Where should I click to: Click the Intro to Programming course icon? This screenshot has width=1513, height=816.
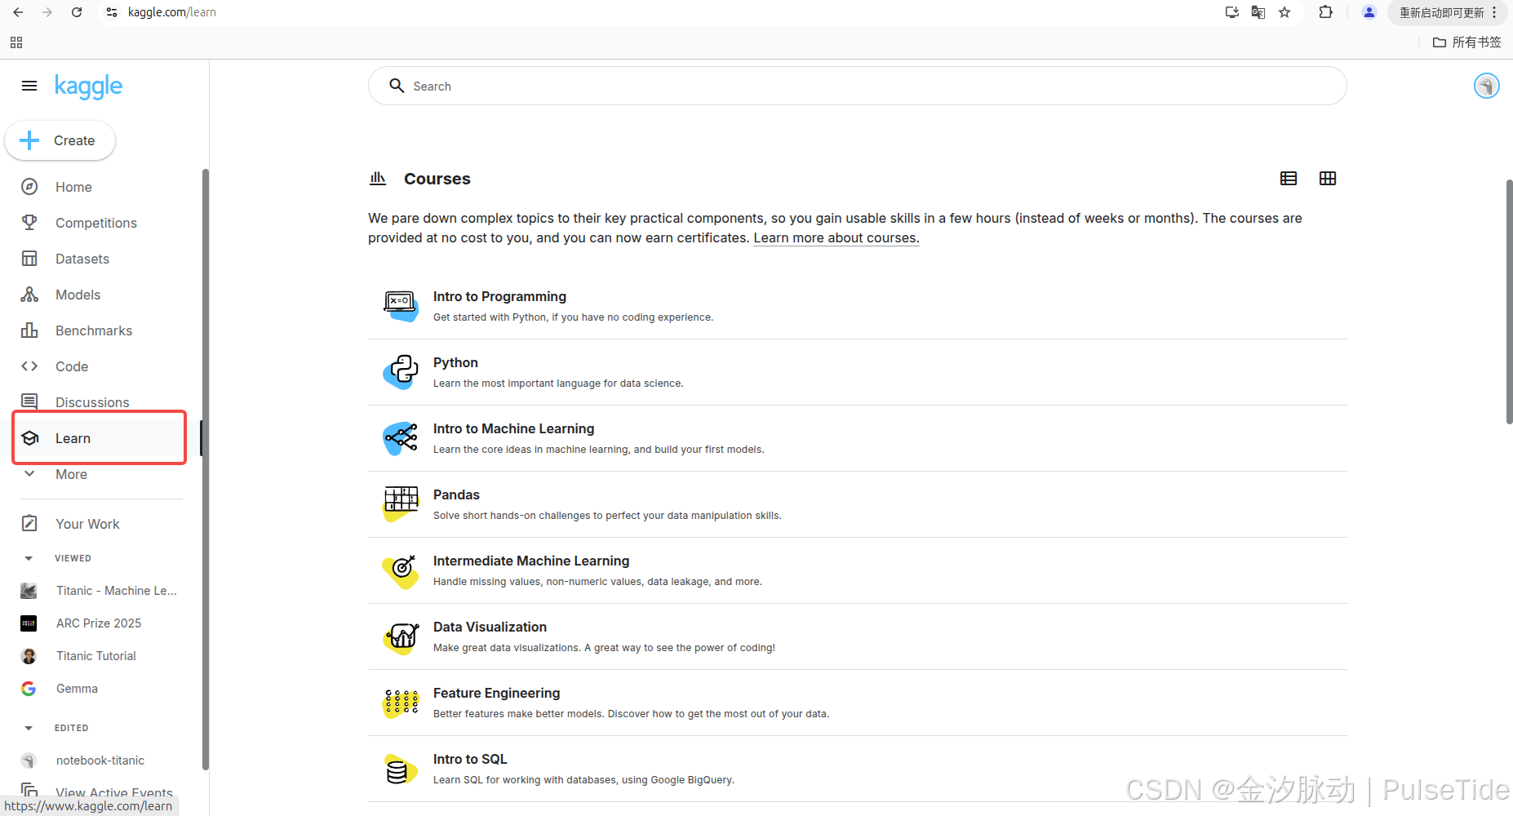(x=401, y=306)
